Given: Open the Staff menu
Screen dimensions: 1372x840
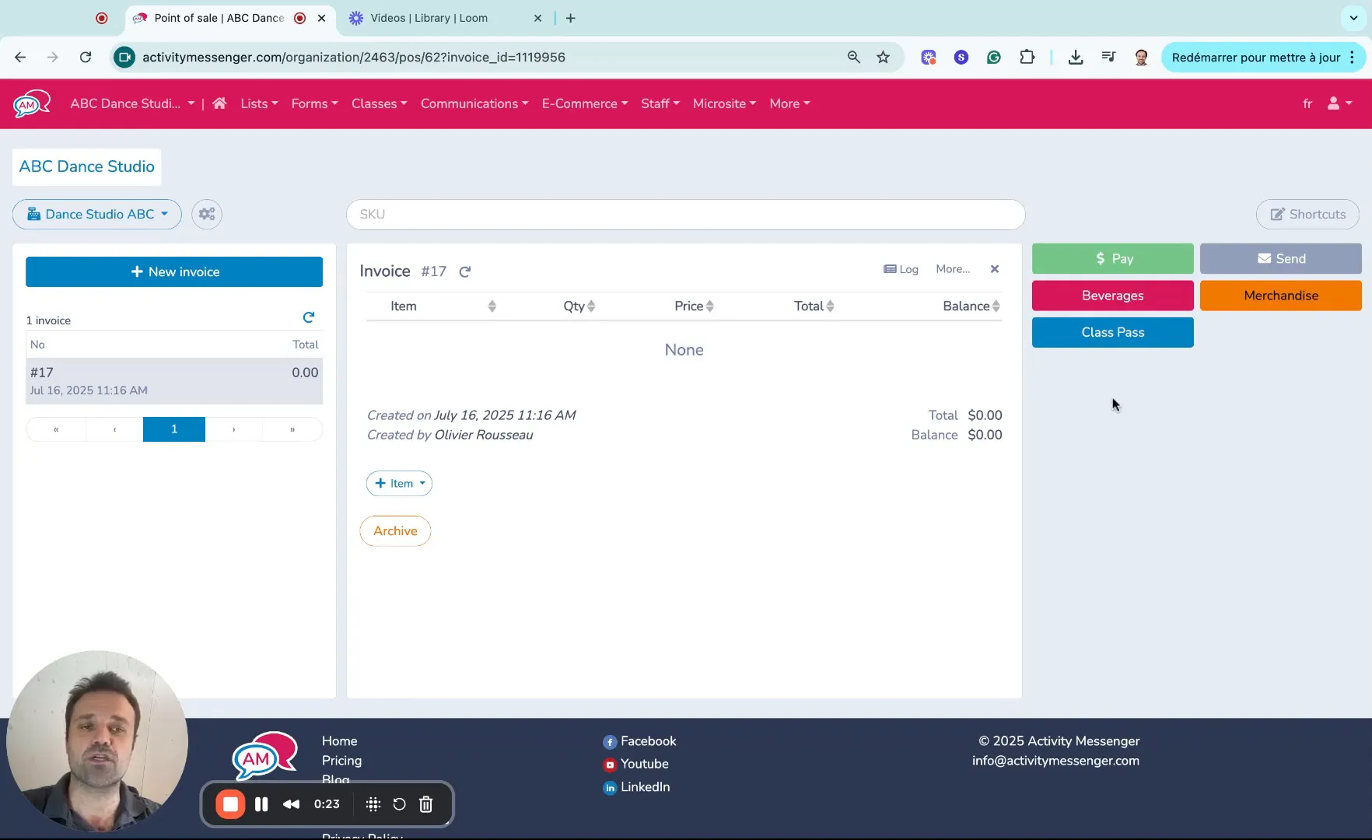Looking at the screenshot, I should 660,103.
